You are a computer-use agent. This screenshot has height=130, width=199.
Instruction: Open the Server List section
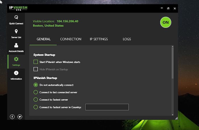[x=16, y=34]
